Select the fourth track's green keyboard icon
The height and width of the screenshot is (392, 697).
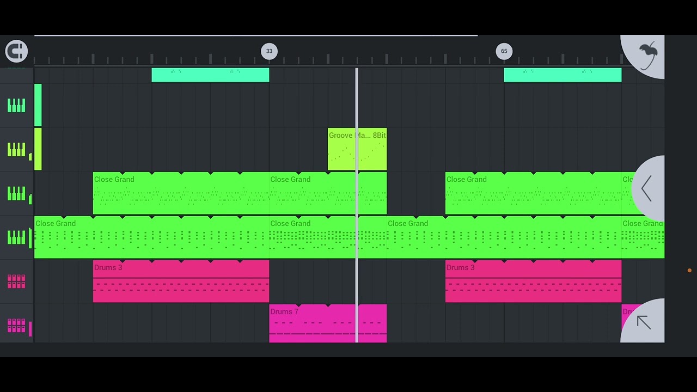[x=16, y=238]
